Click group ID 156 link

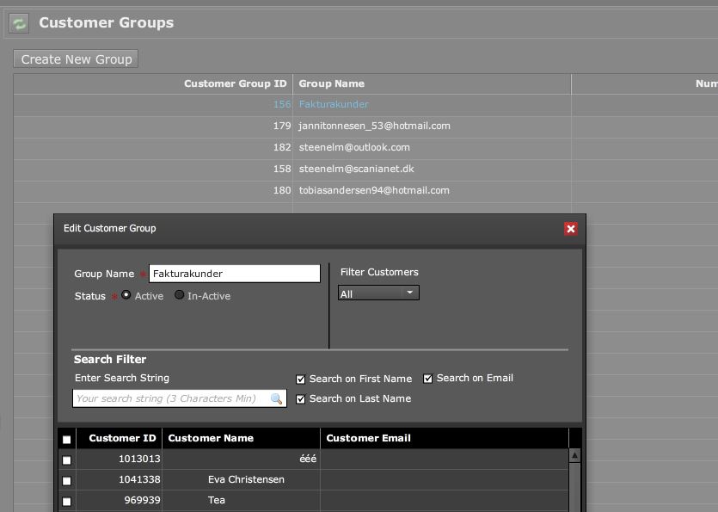pyautogui.click(x=282, y=104)
